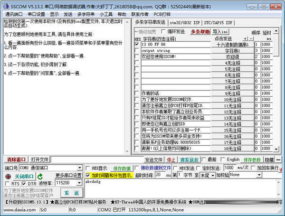
Task: Open the 串口设置 menu
Action: tap(36, 14)
